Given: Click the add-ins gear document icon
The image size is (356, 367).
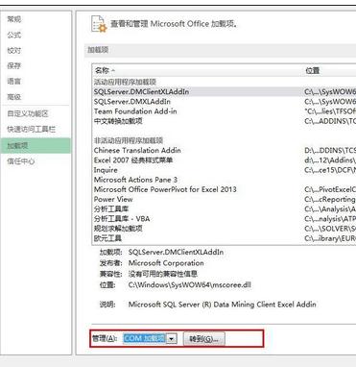Looking at the screenshot, I should 99,24.
